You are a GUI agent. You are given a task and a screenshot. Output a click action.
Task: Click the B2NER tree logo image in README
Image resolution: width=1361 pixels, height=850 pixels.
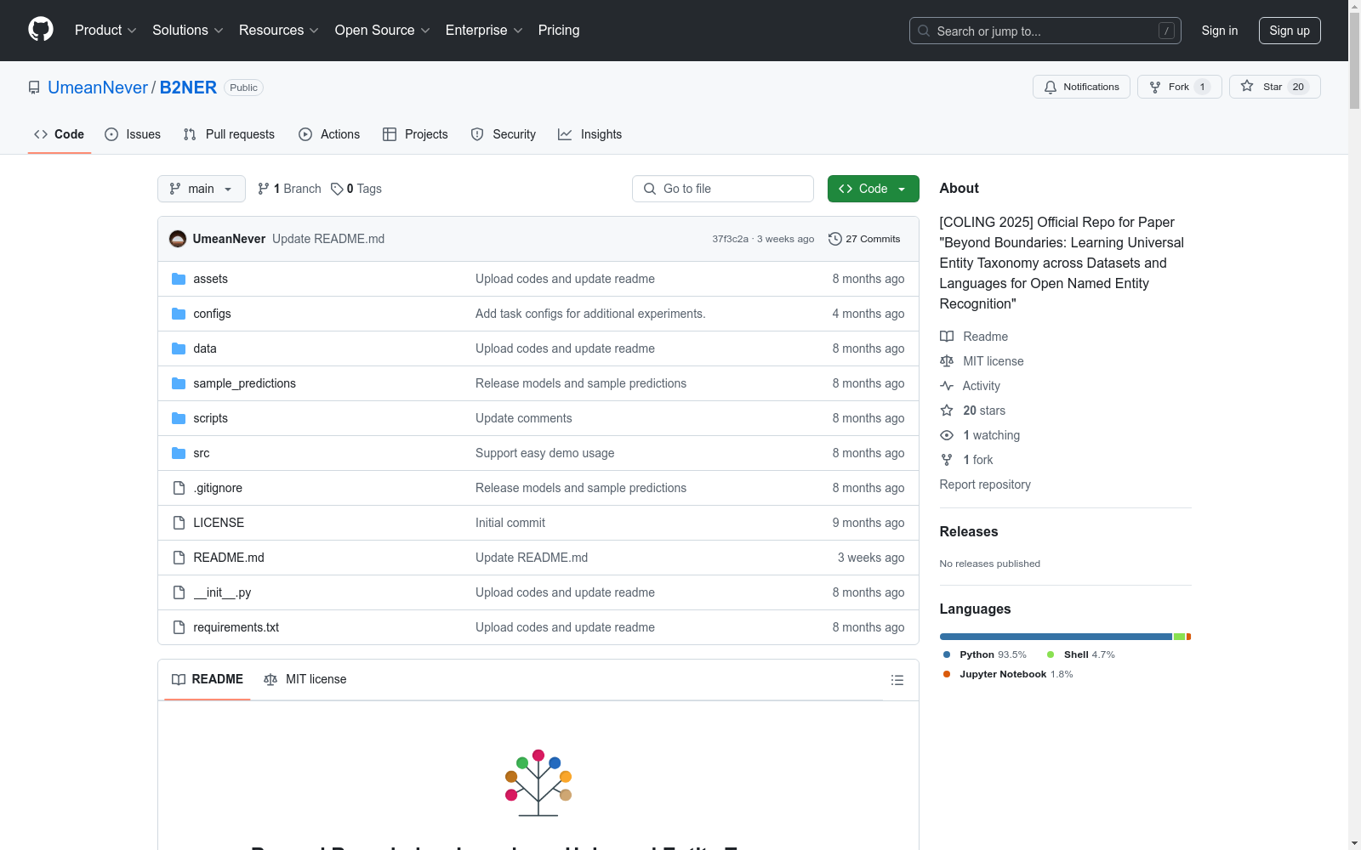point(538,783)
